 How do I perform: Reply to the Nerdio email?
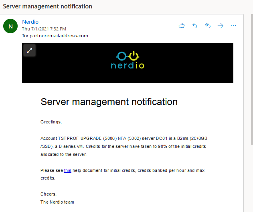[x=195, y=26]
